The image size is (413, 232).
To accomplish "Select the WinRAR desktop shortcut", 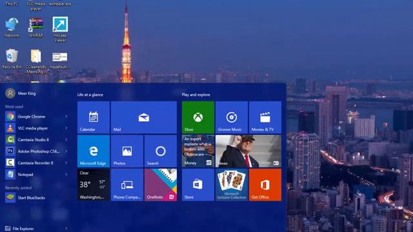I will [36, 27].
